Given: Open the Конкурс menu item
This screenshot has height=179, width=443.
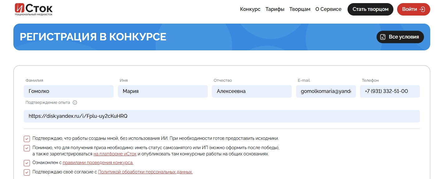Looking at the screenshot, I should pos(250,9).
